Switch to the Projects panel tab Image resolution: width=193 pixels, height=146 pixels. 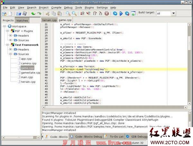[x=8, y=20]
